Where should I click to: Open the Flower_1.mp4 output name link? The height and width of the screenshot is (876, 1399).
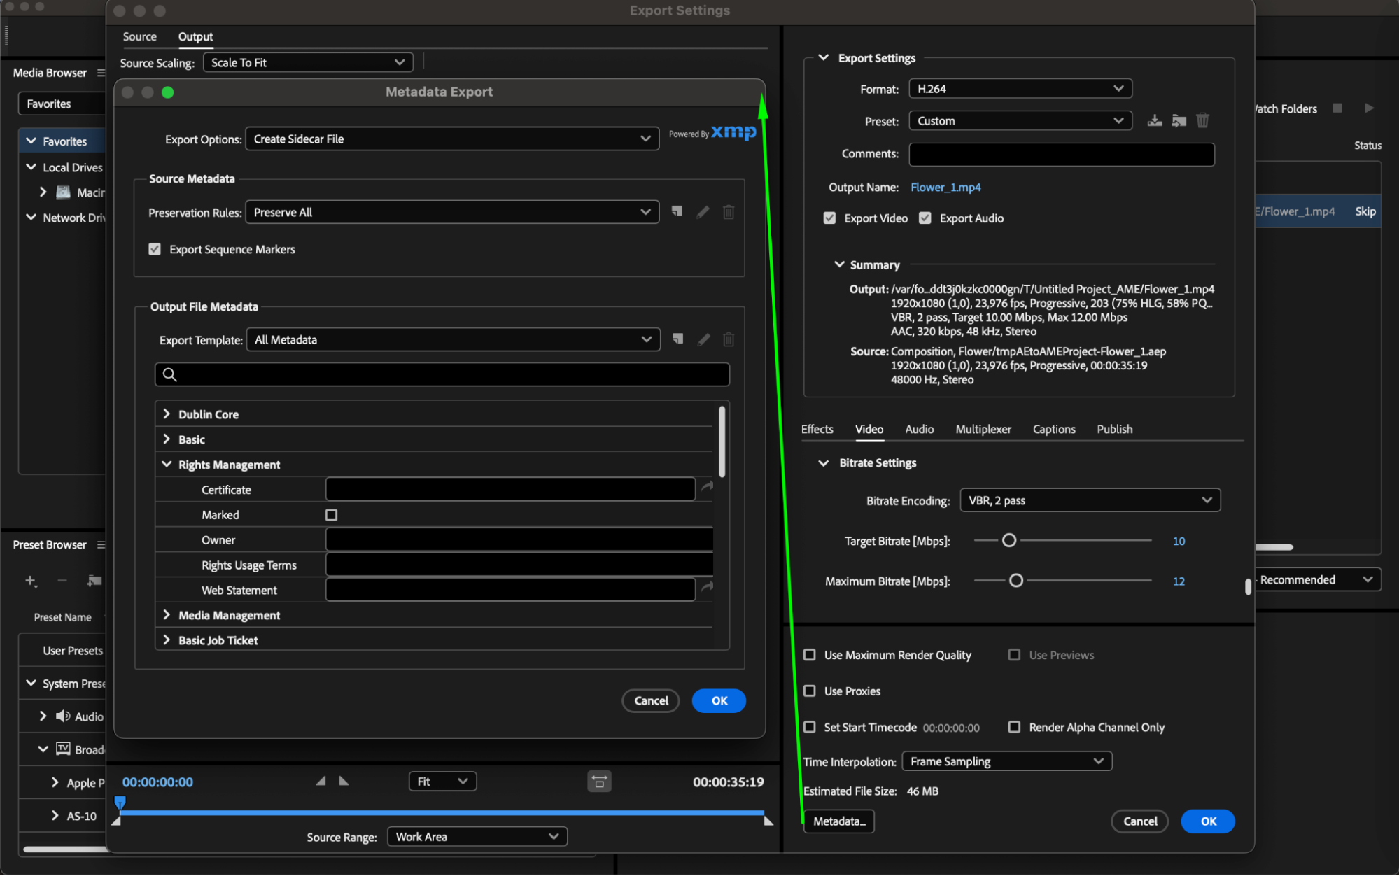pos(945,187)
